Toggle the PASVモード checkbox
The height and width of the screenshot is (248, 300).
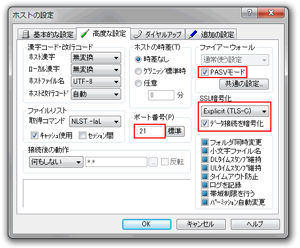[x=205, y=72]
